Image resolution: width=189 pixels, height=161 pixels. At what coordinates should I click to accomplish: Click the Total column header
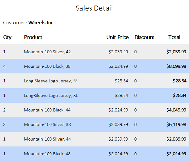point(174,37)
